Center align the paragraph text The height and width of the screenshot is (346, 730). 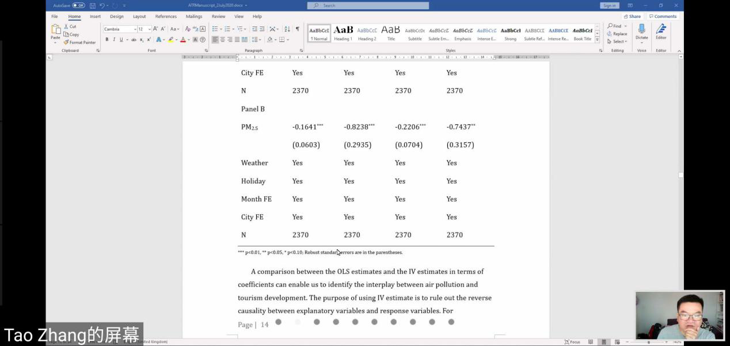(x=223, y=40)
